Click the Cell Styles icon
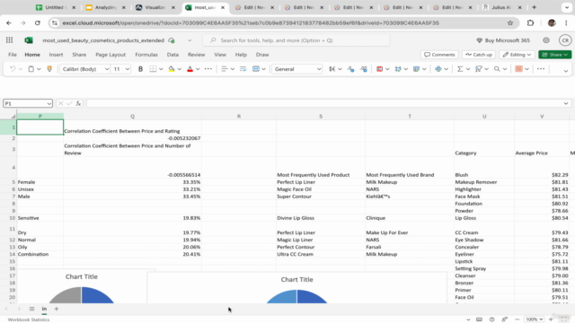This screenshot has width=575, height=323. pyautogui.click(x=398, y=69)
